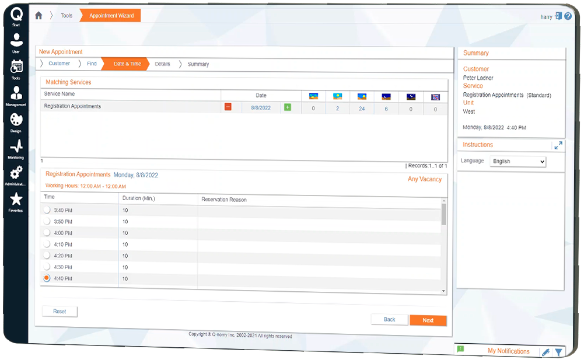
Task: Select the 4:30 PM time slot
Action: click(47, 267)
